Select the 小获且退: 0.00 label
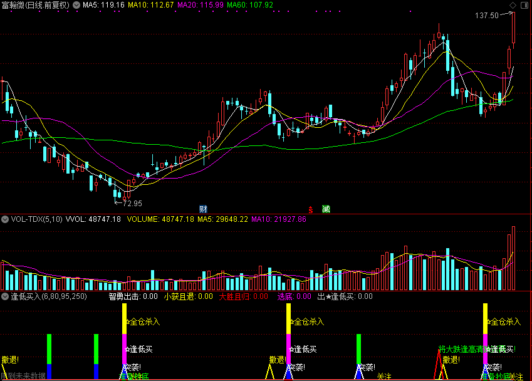Image resolution: width=532 pixels, height=381 pixels. (189, 296)
